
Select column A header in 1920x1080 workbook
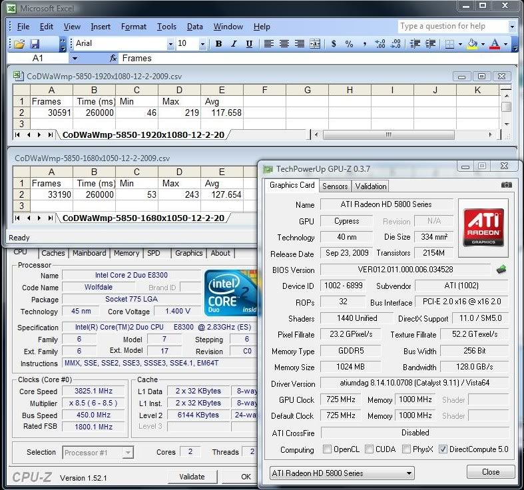pyautogui.click(x=51, y=90)
